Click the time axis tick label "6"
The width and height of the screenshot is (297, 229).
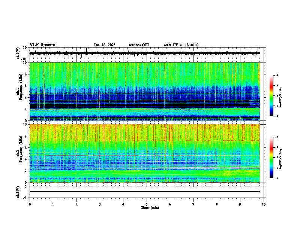[170, 204]
